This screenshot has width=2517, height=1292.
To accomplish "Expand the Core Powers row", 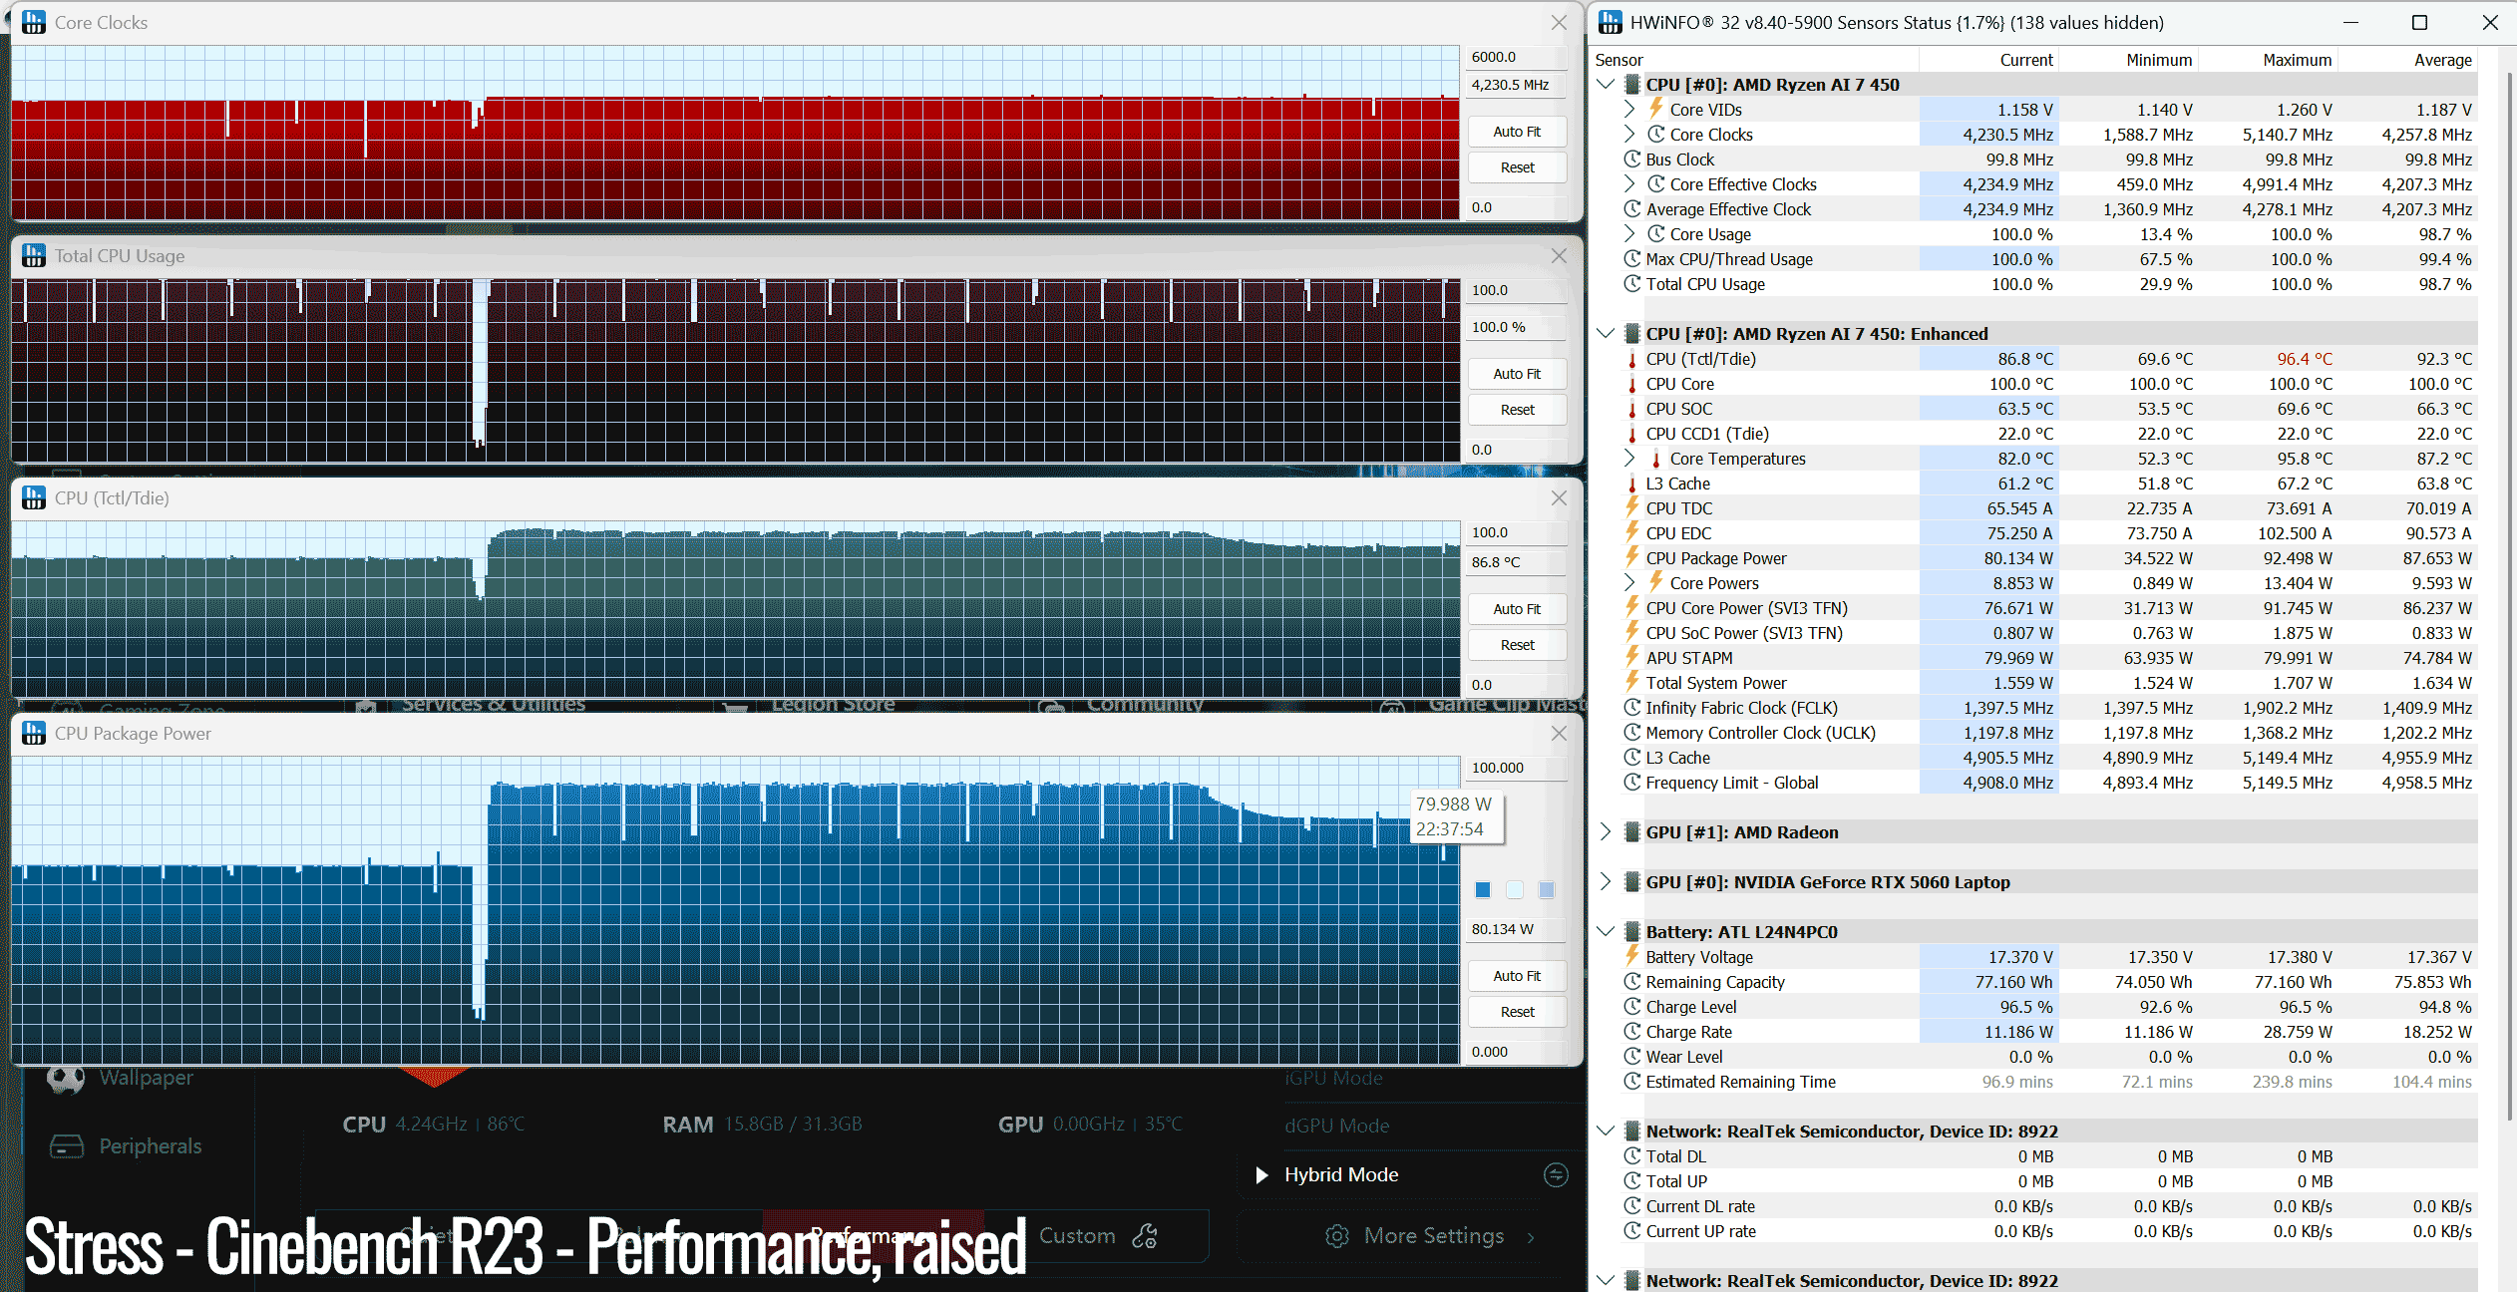I will [x=1629, y=583].
